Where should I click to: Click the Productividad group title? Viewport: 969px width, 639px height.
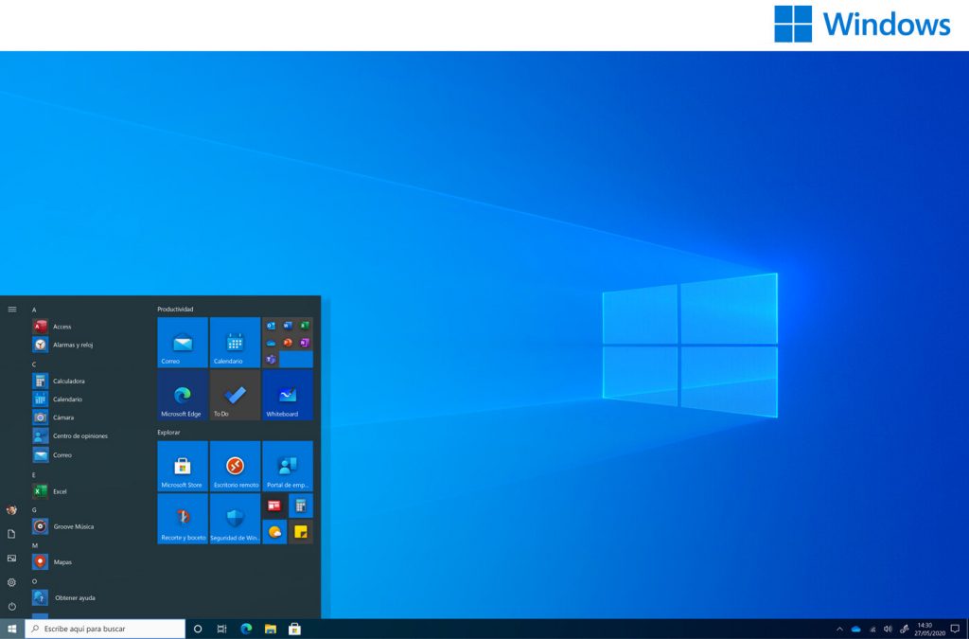point(175,309)
